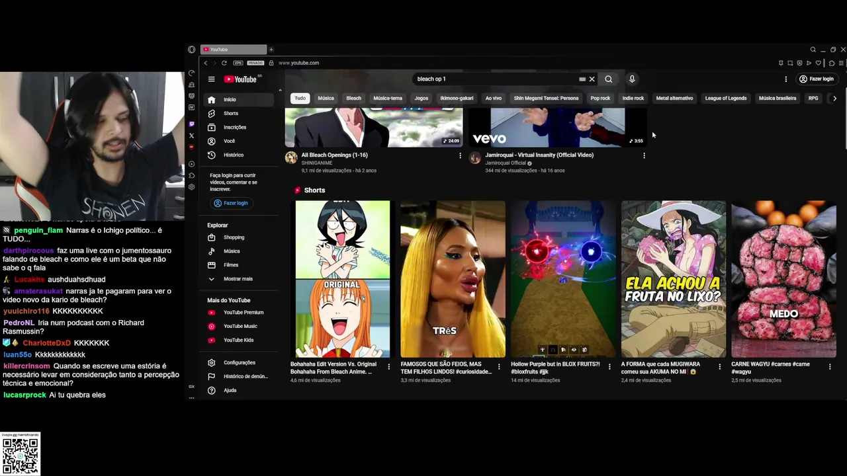
Task: Select the YouTube browser tab
Action: (234, 50)
